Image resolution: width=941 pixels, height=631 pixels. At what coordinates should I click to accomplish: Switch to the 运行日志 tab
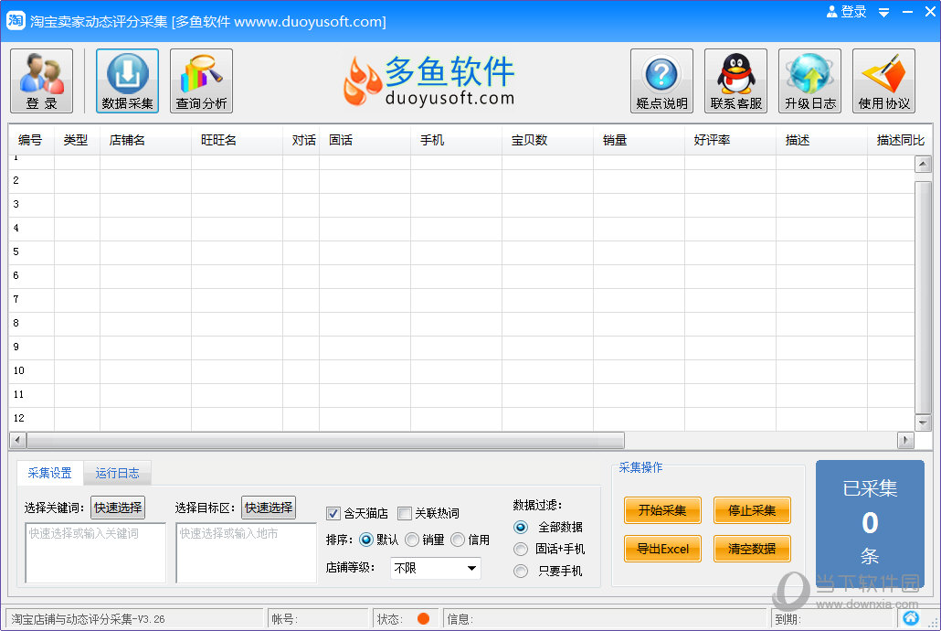117,473
